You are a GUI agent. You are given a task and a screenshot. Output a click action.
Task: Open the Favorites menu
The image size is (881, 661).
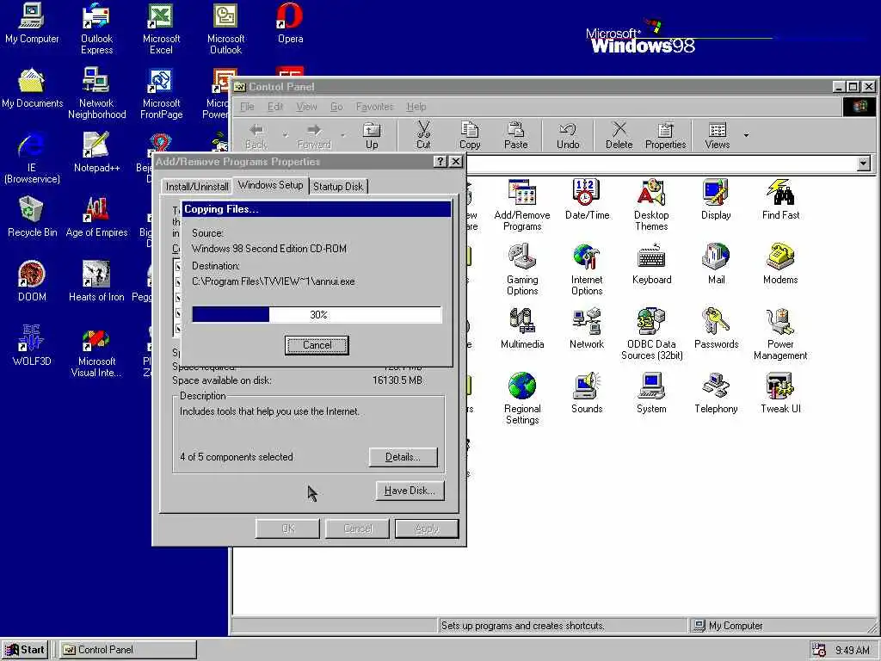[x=374, y=106]
